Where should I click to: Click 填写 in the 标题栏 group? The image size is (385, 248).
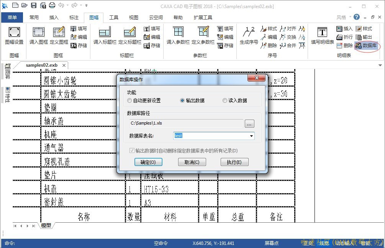click(152, 29)
